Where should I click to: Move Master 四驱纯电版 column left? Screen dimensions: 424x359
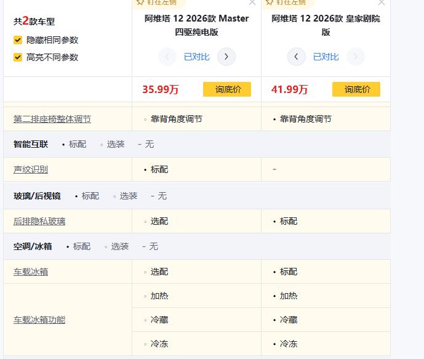[167, 57]
